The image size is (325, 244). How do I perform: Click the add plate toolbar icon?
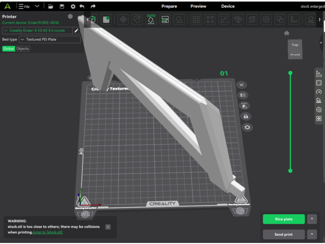click(x=106, y=20)
